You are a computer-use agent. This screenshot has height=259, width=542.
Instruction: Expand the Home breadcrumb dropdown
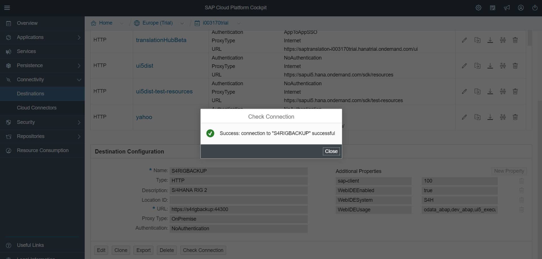point(122,23)
